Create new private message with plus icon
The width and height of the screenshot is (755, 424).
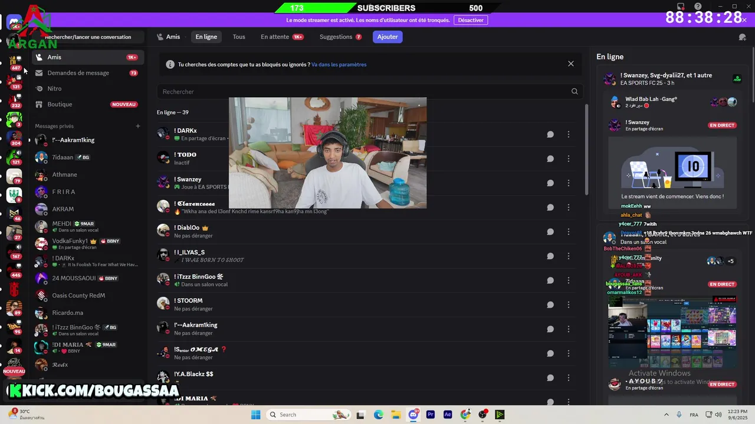coord(138,126)
